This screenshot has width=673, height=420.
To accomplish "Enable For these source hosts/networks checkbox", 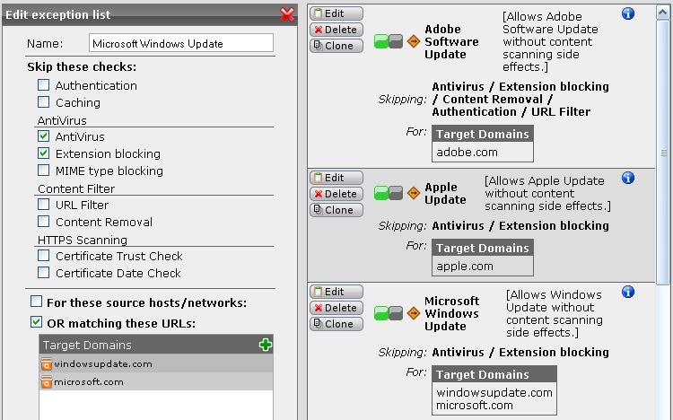I will (x=37, y=302).
